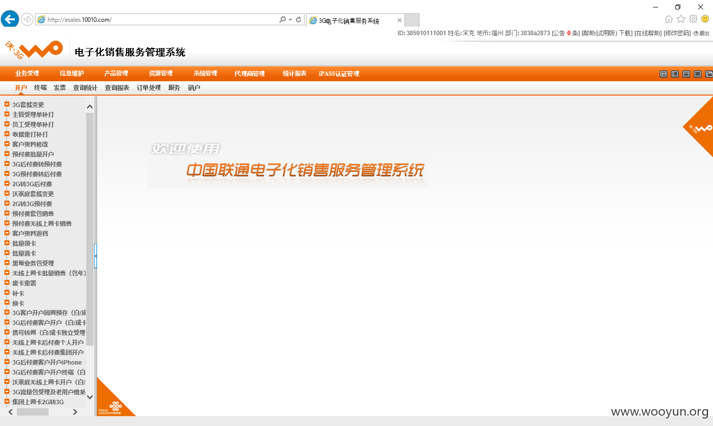Screen dimensions: 713x426
Task: Click sidebar horizontal scrollbar right arrow
Action: [75, 412]
